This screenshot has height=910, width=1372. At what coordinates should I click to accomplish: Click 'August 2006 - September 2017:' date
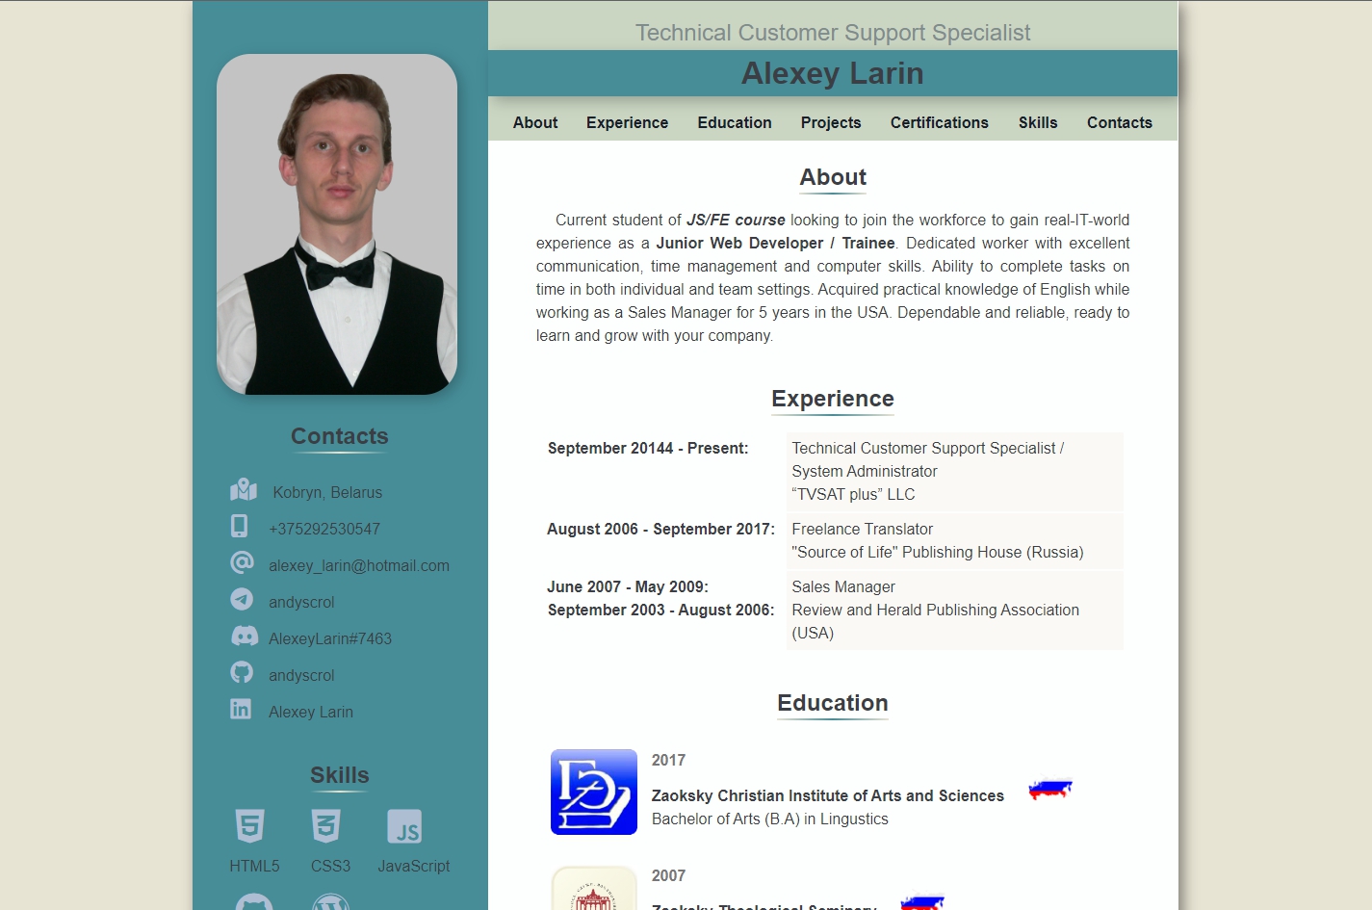(x=660, y=529)
